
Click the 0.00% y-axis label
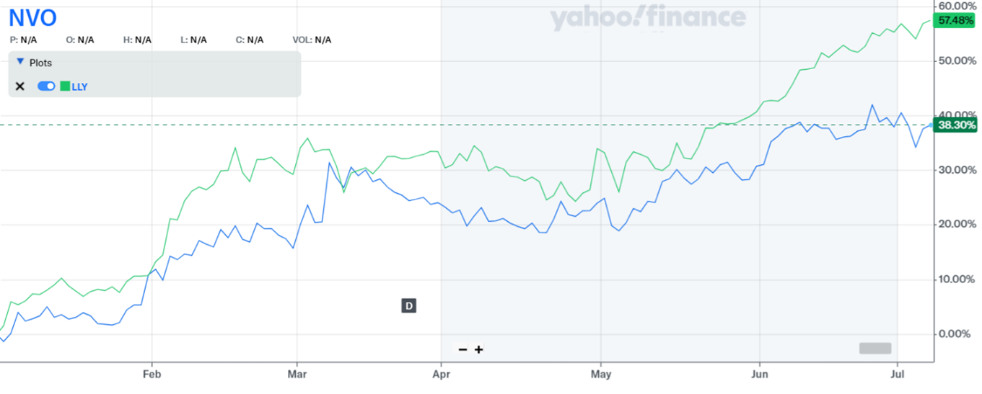click(x=955, y=334)
